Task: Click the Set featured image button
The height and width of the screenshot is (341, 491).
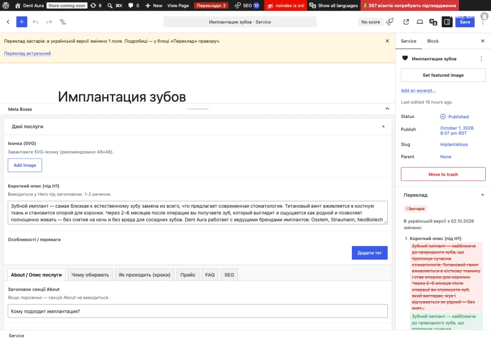Action: point(443,75)
